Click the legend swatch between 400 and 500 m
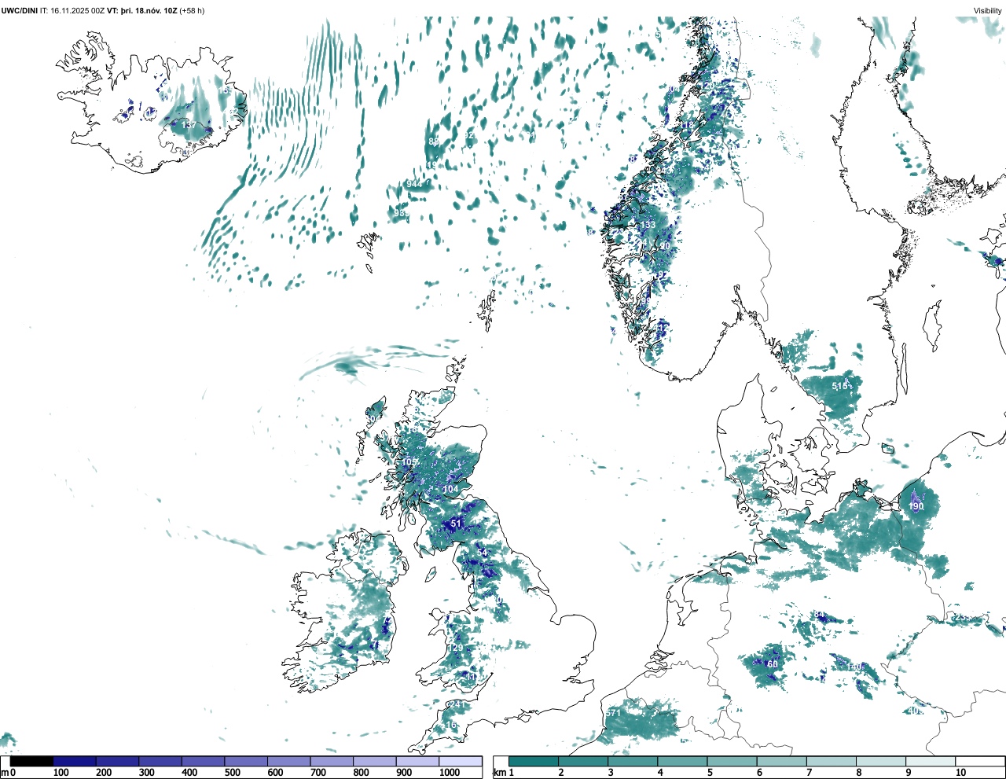1006x779 pixels. pyautogui.click(x=204, y=761)
